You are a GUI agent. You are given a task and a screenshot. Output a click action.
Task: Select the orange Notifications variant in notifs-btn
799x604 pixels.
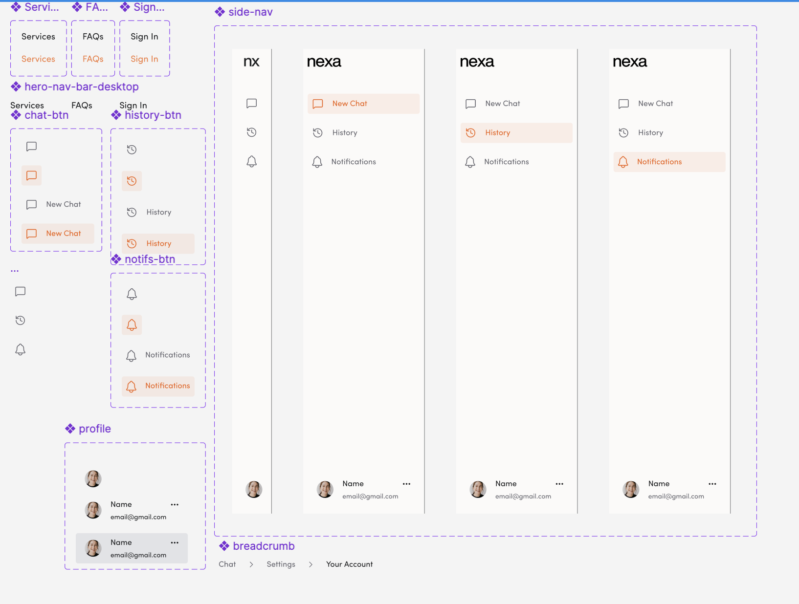coord(158,386)
